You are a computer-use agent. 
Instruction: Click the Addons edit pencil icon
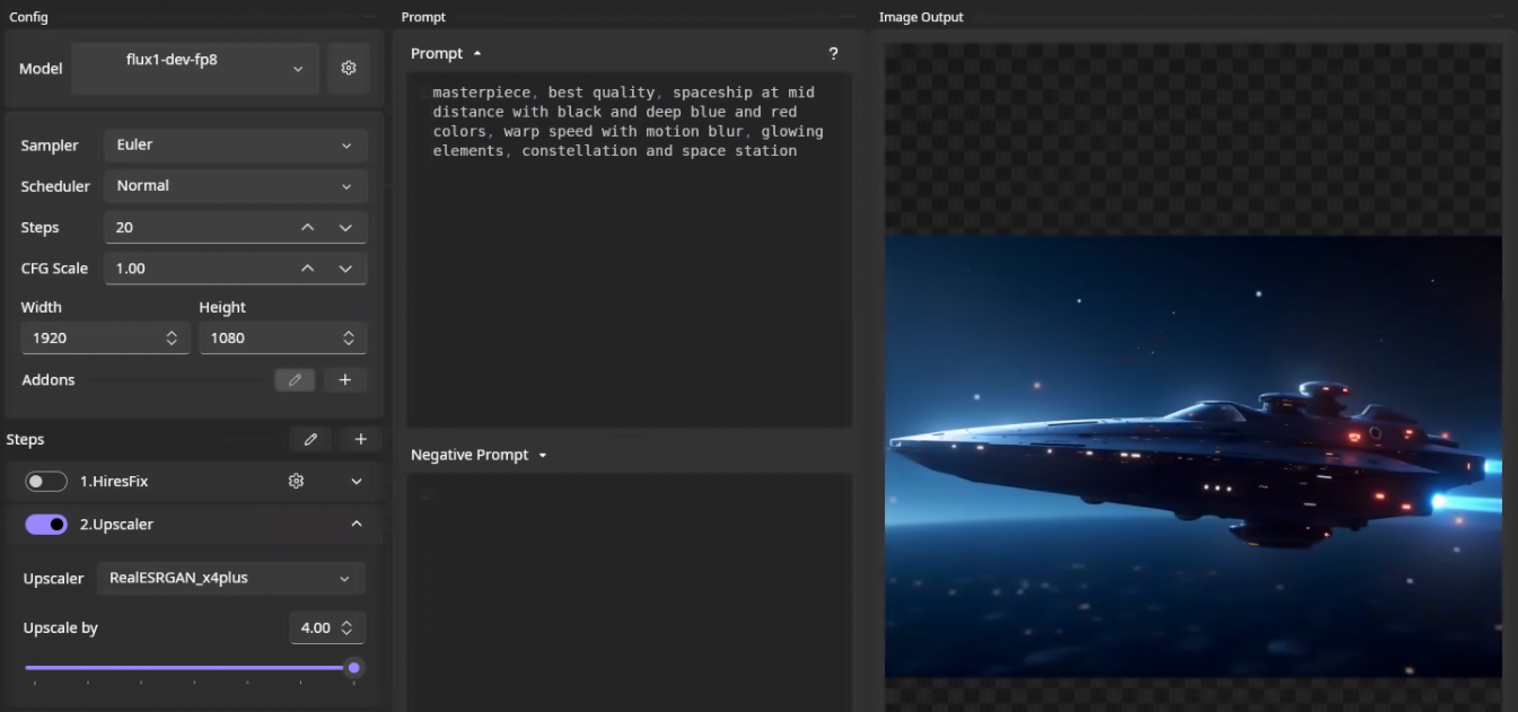click(295, 380)
